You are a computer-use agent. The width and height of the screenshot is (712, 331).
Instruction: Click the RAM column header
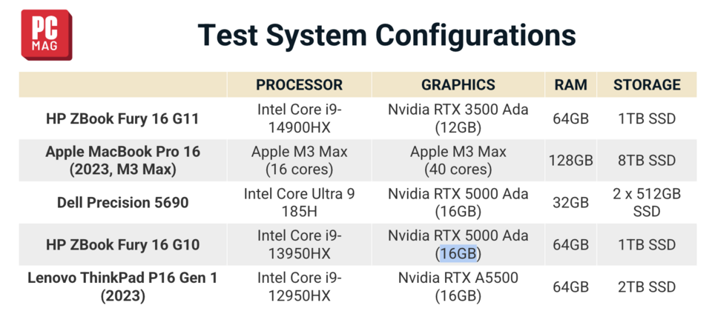coord(570,84)
